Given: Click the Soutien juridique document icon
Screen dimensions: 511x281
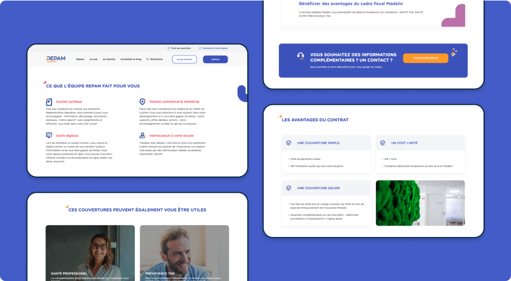Looking at the screenshot, I should (x=49, y=102).
